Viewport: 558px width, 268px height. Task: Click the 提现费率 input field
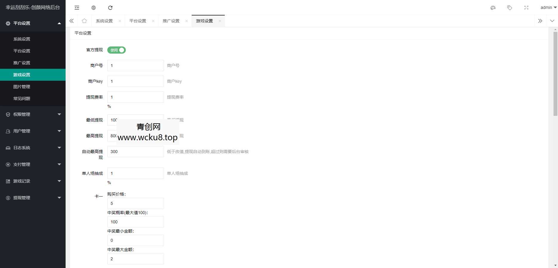point(136,97)
